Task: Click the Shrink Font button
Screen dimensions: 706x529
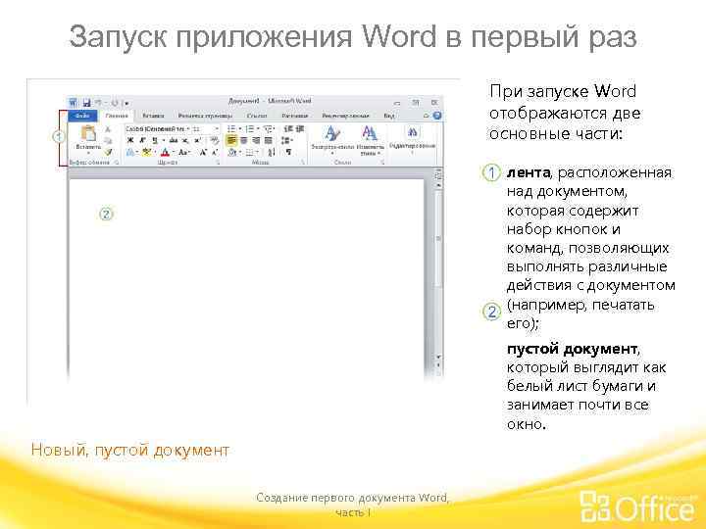Action: click(215, 152)
